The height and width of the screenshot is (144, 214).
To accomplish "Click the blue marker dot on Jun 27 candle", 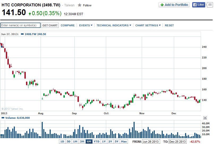I will coord(2,47).
